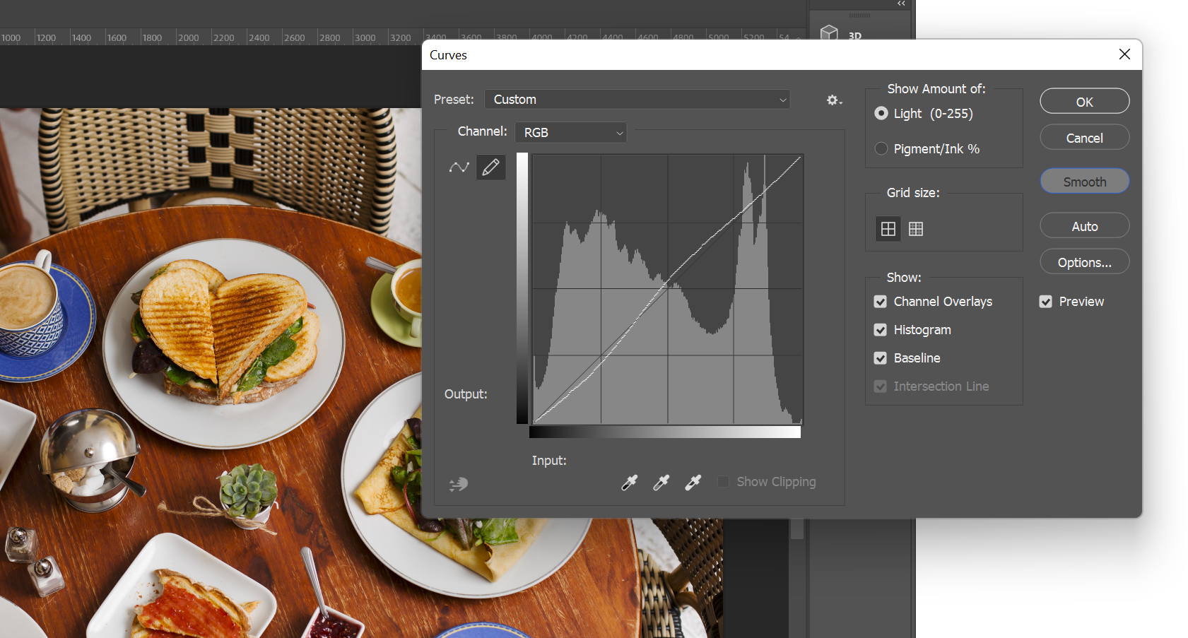Collapse the panel dock with the double chevron

(x=901, y=4)
